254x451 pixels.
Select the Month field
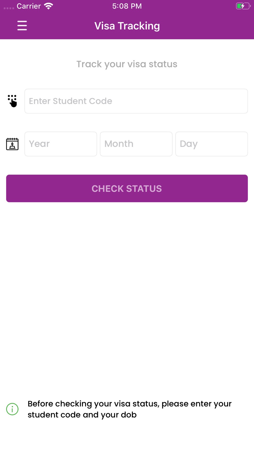(x=136, y=144)
